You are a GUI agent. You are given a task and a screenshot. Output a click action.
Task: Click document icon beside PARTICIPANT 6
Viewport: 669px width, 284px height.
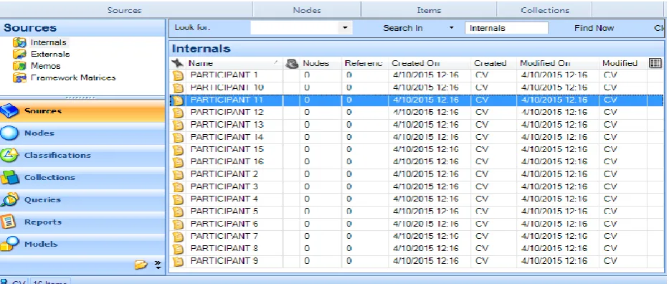[178, 224]
